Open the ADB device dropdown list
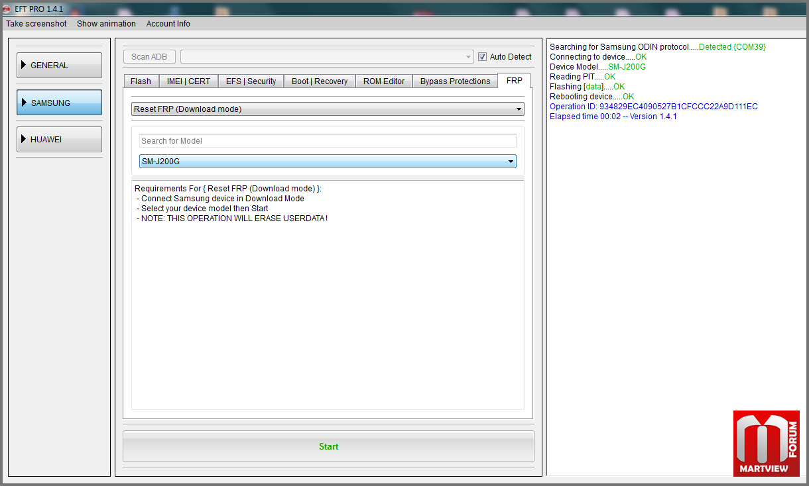The image size is (809, 486). (x=327, y=57)
